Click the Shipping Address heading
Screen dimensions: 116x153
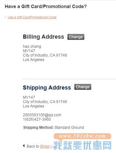click(x=47, y=88)
